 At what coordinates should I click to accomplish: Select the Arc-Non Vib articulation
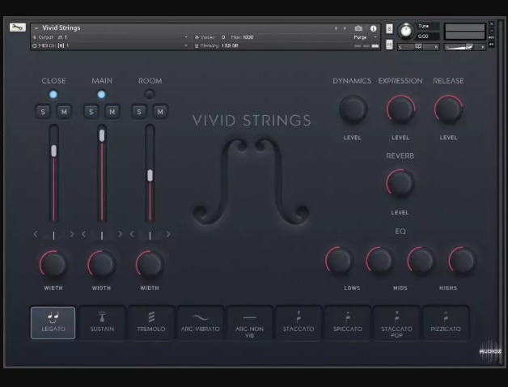click(249, 323)
